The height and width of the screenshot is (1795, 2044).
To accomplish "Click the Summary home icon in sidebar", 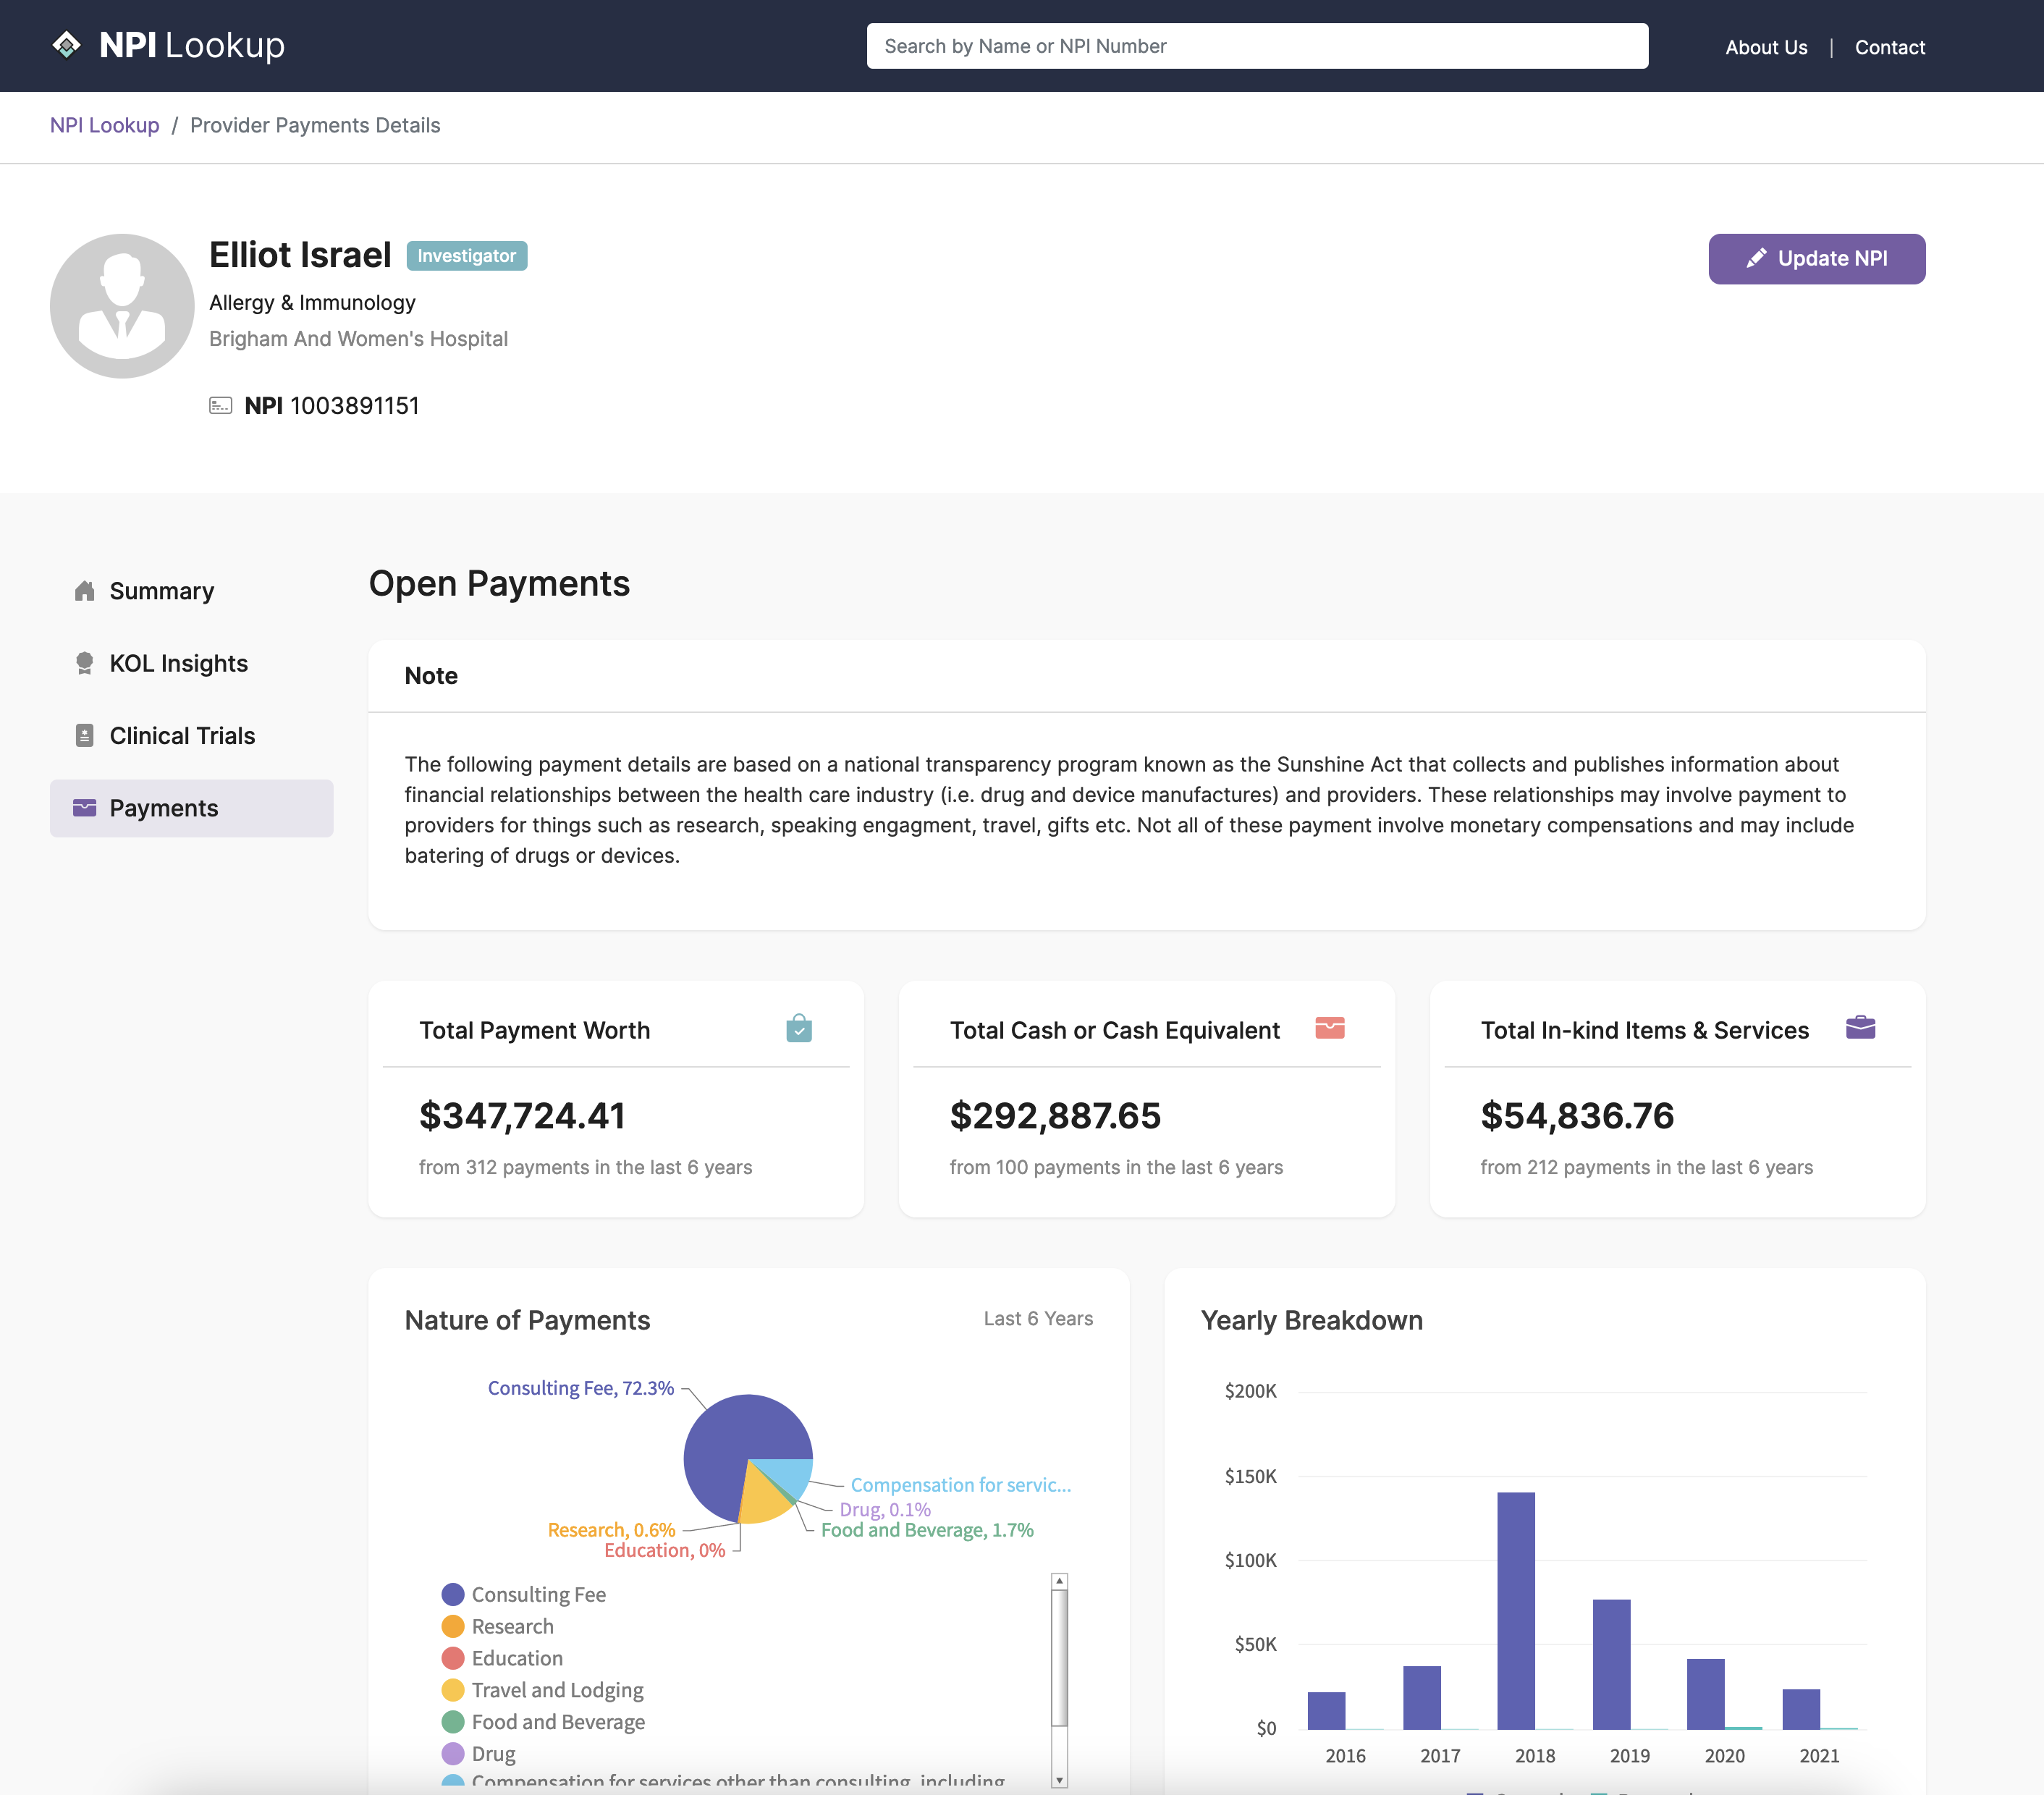I will coord(85,591).
